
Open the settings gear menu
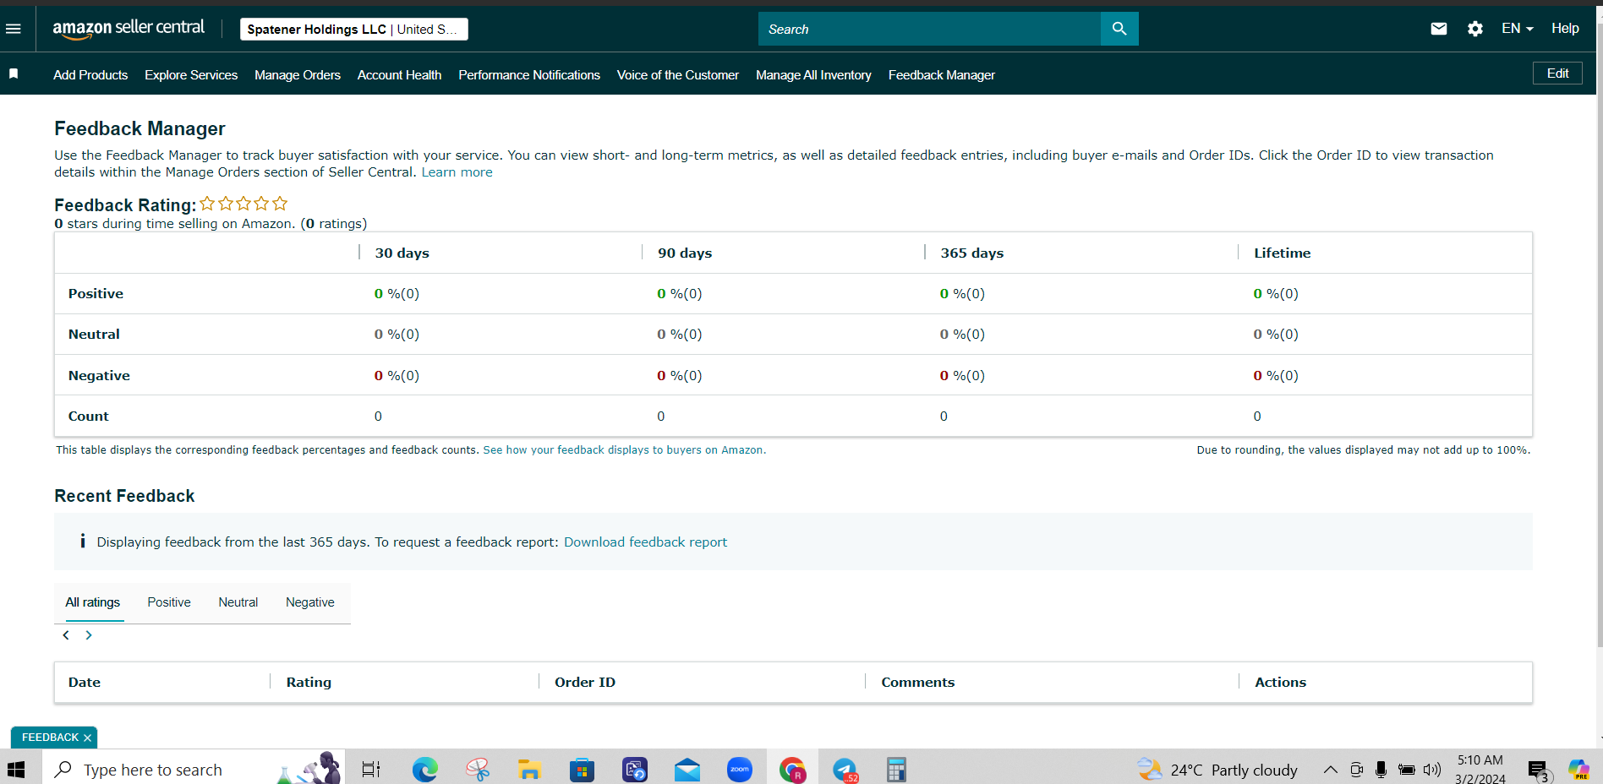[x=1475, y=29]
